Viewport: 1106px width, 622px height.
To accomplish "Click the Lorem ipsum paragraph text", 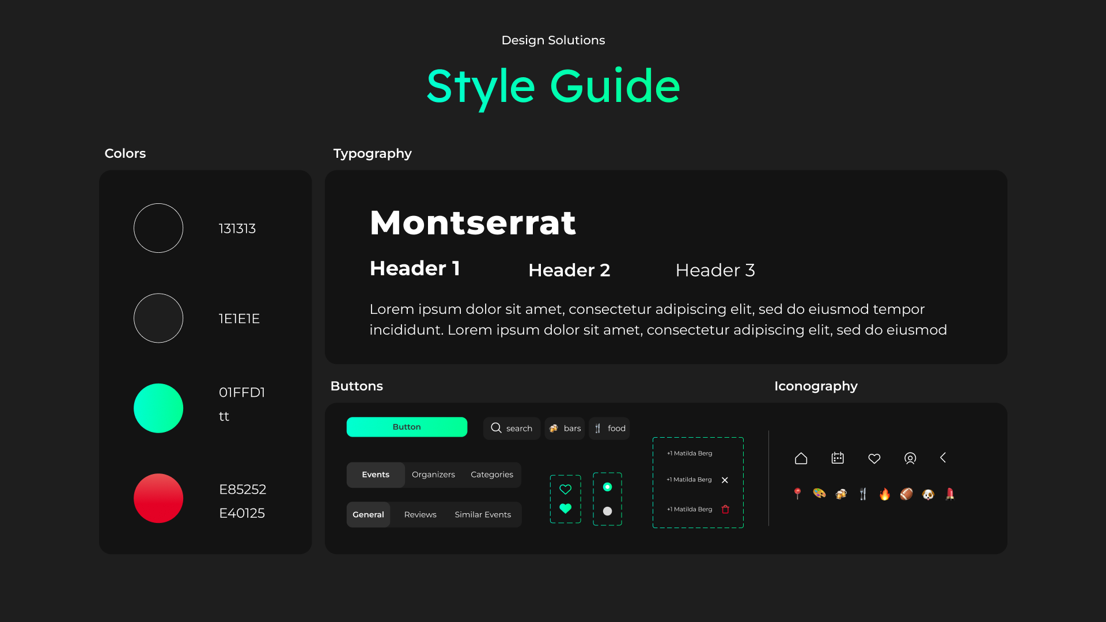I will [658, 320].
